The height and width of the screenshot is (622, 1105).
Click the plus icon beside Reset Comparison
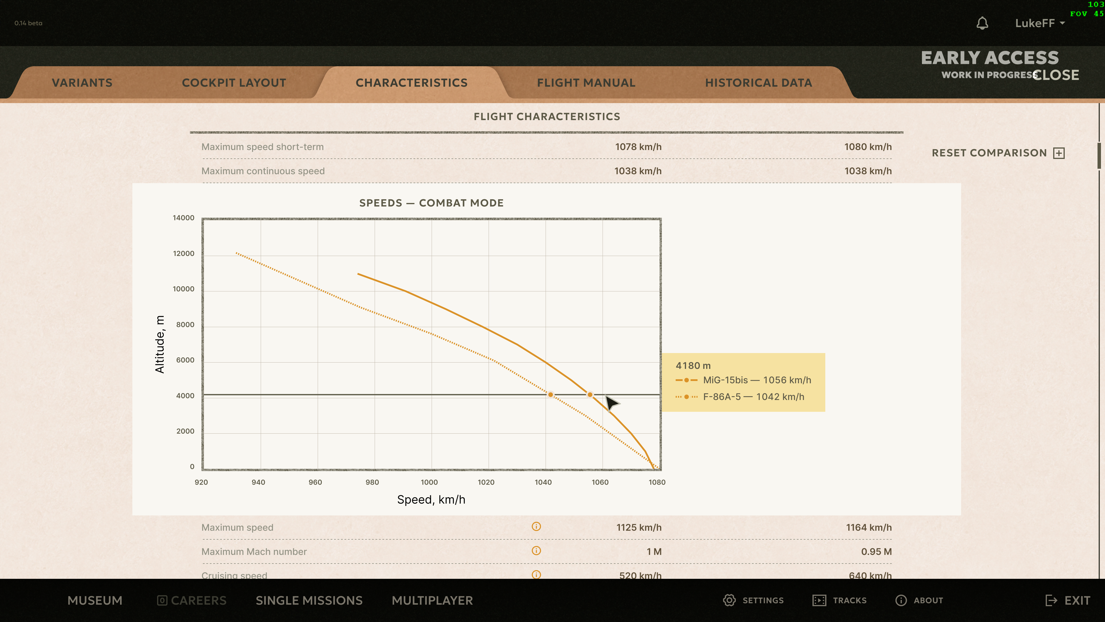[x=1059, y=153]
